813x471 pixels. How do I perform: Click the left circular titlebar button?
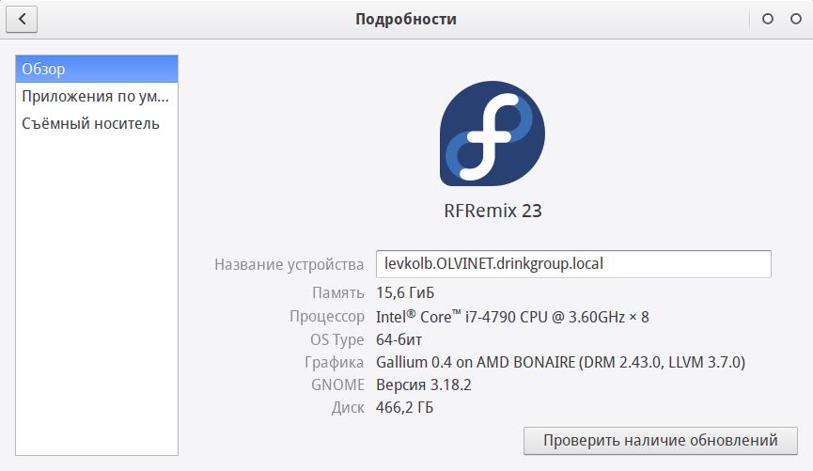tap(768, 19)
